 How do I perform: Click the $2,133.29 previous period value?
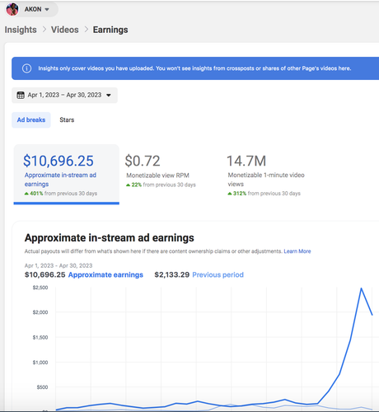coord(172,275)
